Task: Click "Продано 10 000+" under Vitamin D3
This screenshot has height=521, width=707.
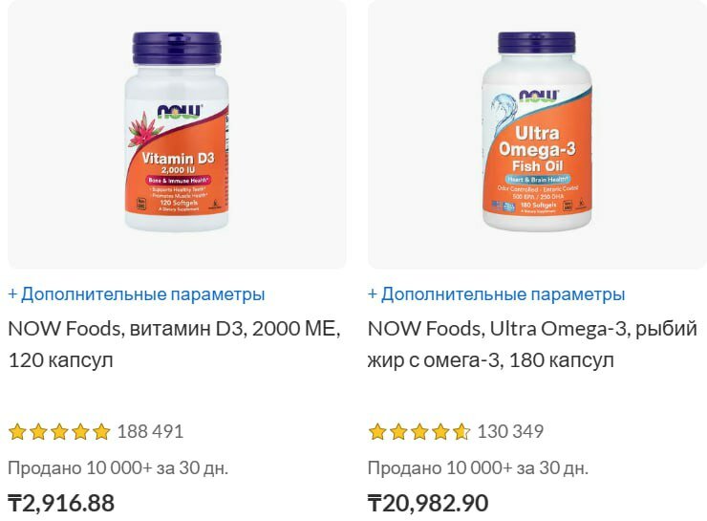Action: tap(118, 468)
